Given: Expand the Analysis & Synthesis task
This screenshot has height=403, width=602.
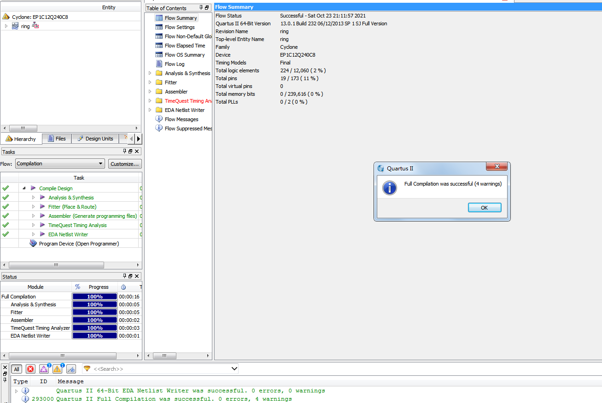Looking at the screenshot, I should 33,198.
